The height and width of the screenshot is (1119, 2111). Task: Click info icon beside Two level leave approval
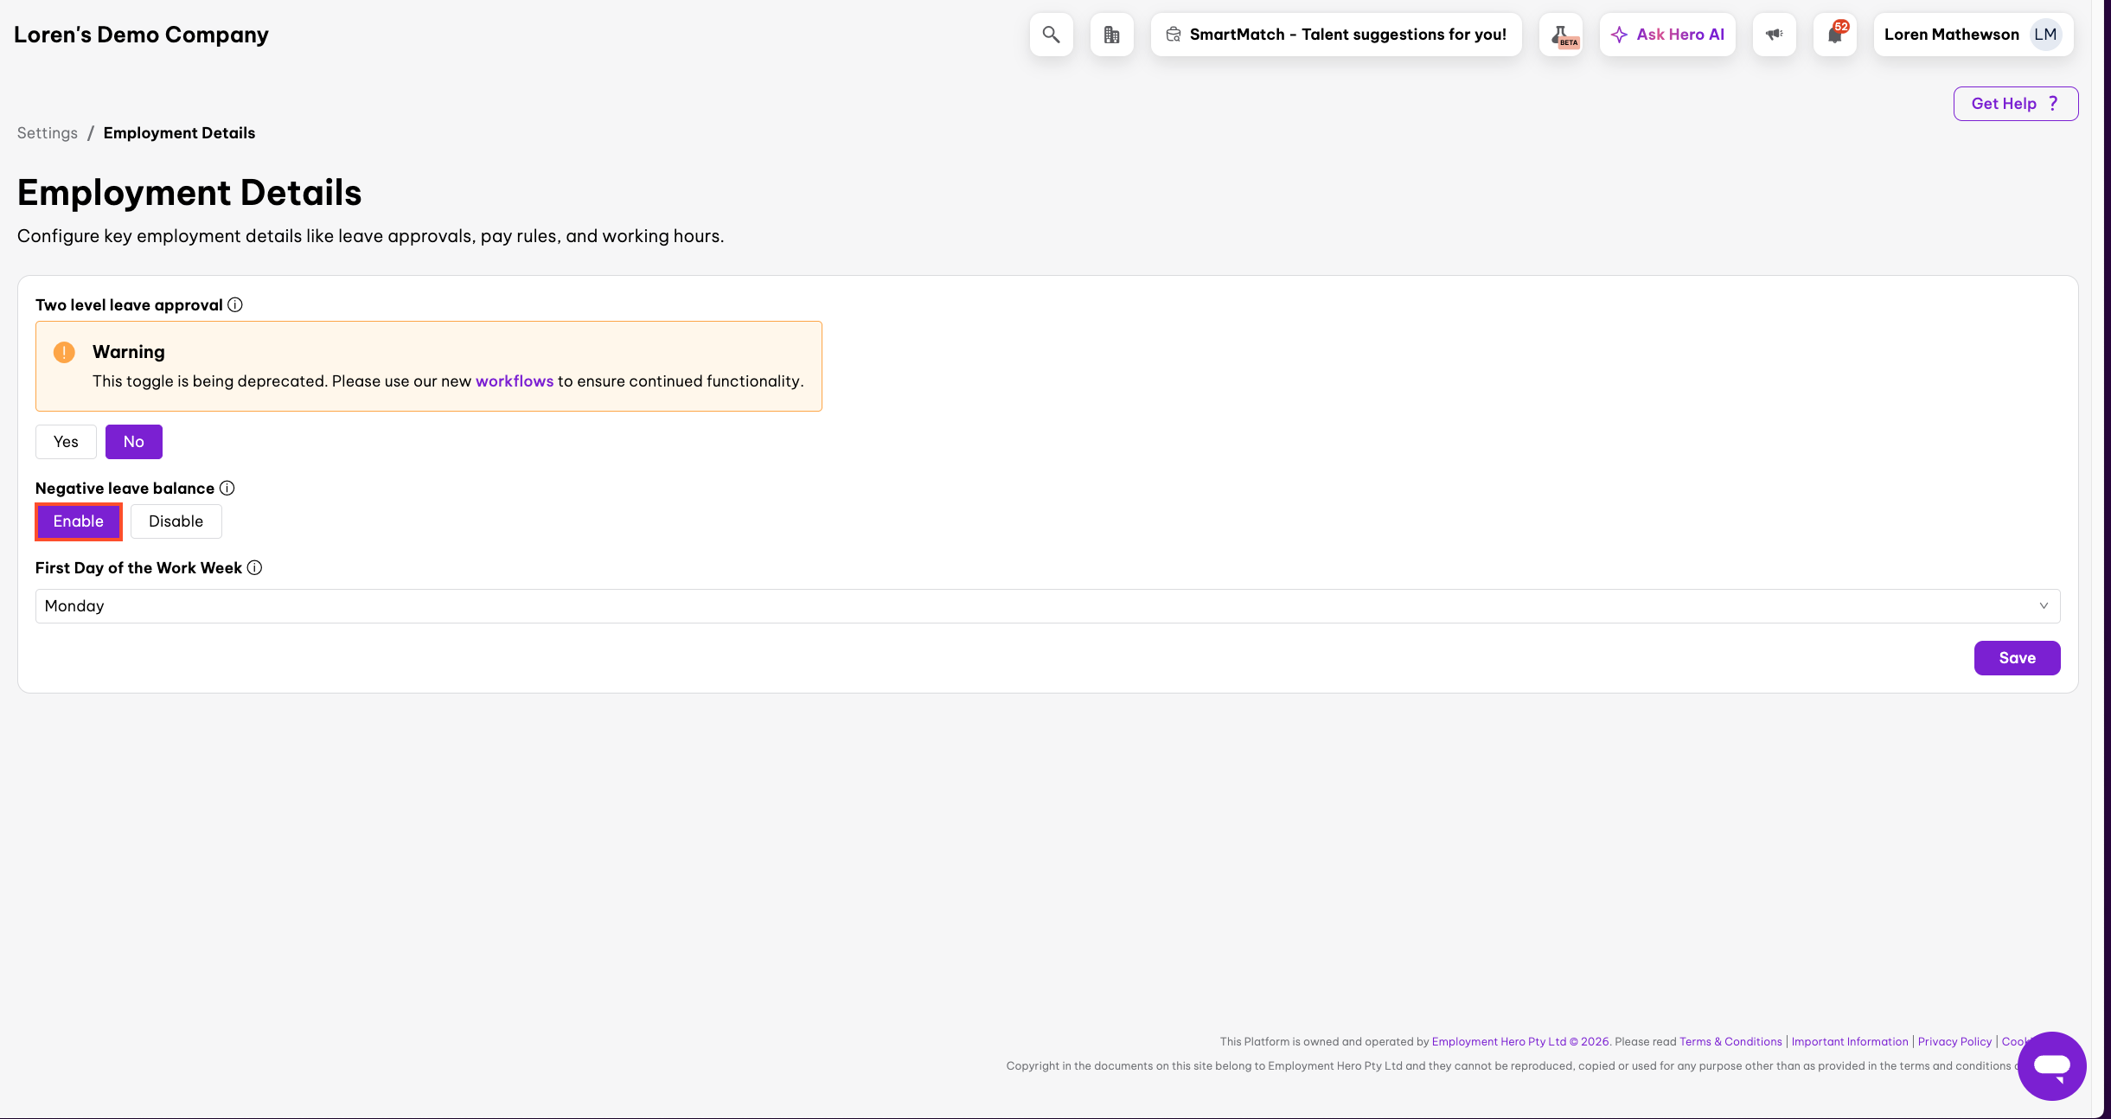(x=235, y=305)
